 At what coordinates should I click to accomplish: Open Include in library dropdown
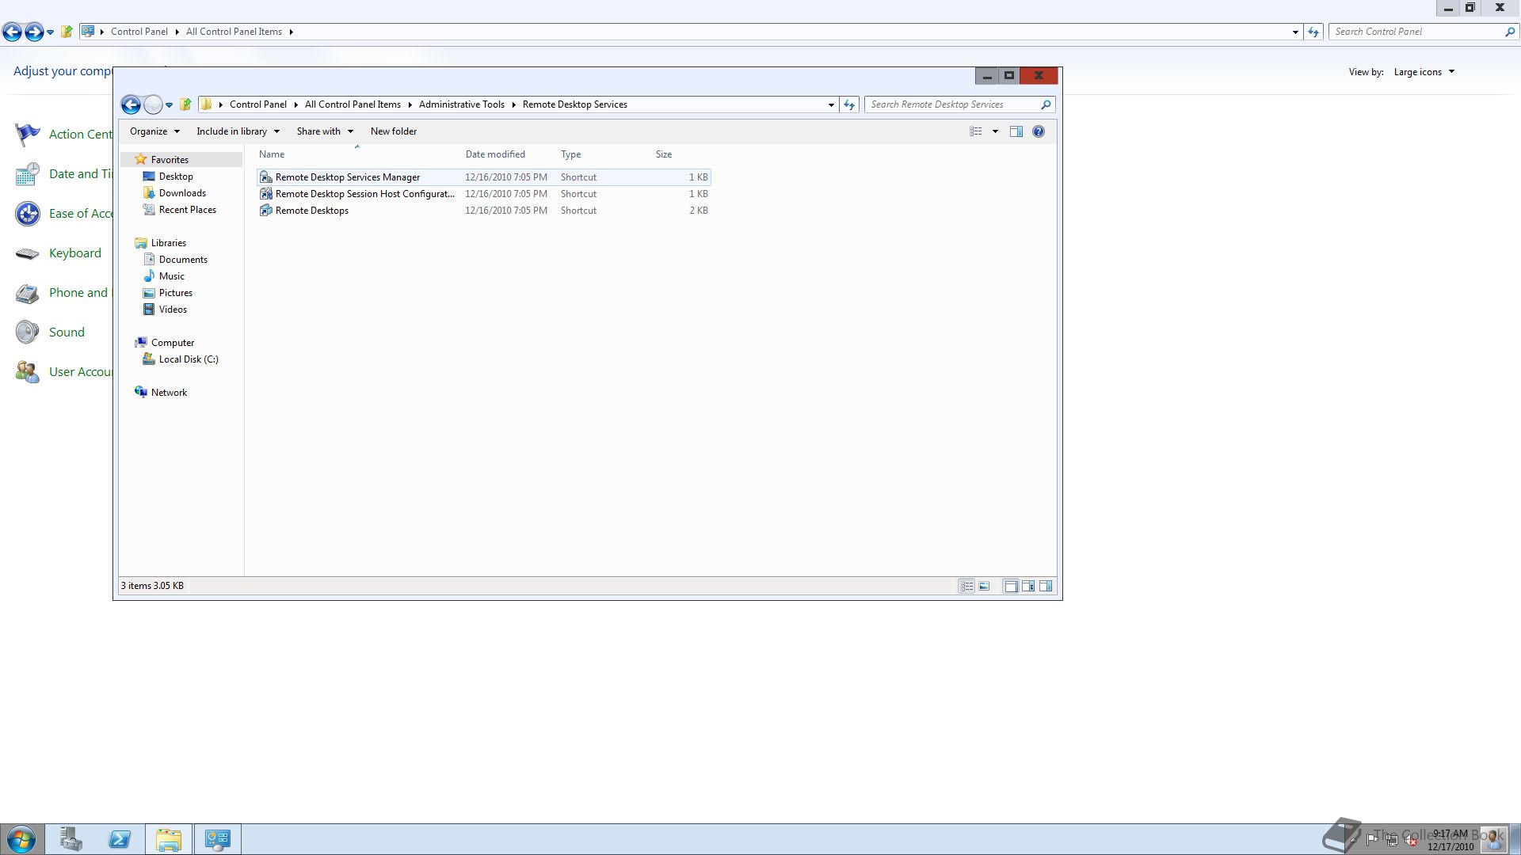tap(238, 131)
